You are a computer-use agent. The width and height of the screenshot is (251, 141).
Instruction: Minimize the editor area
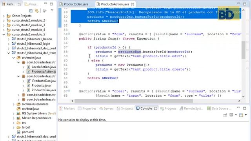pyautogui.click(x=238, y=4)
